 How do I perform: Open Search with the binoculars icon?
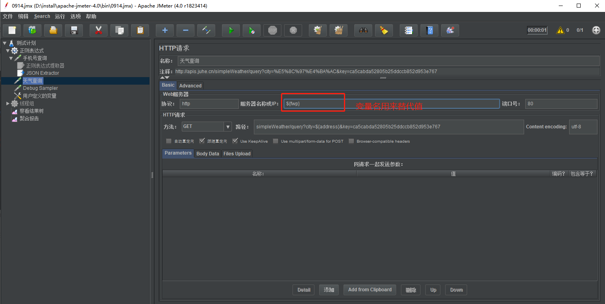[x=363, y=30]
